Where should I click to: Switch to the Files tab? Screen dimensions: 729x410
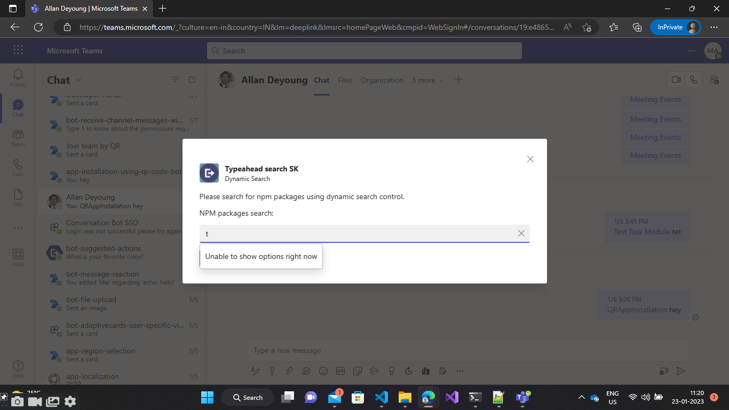click(345, 80)
